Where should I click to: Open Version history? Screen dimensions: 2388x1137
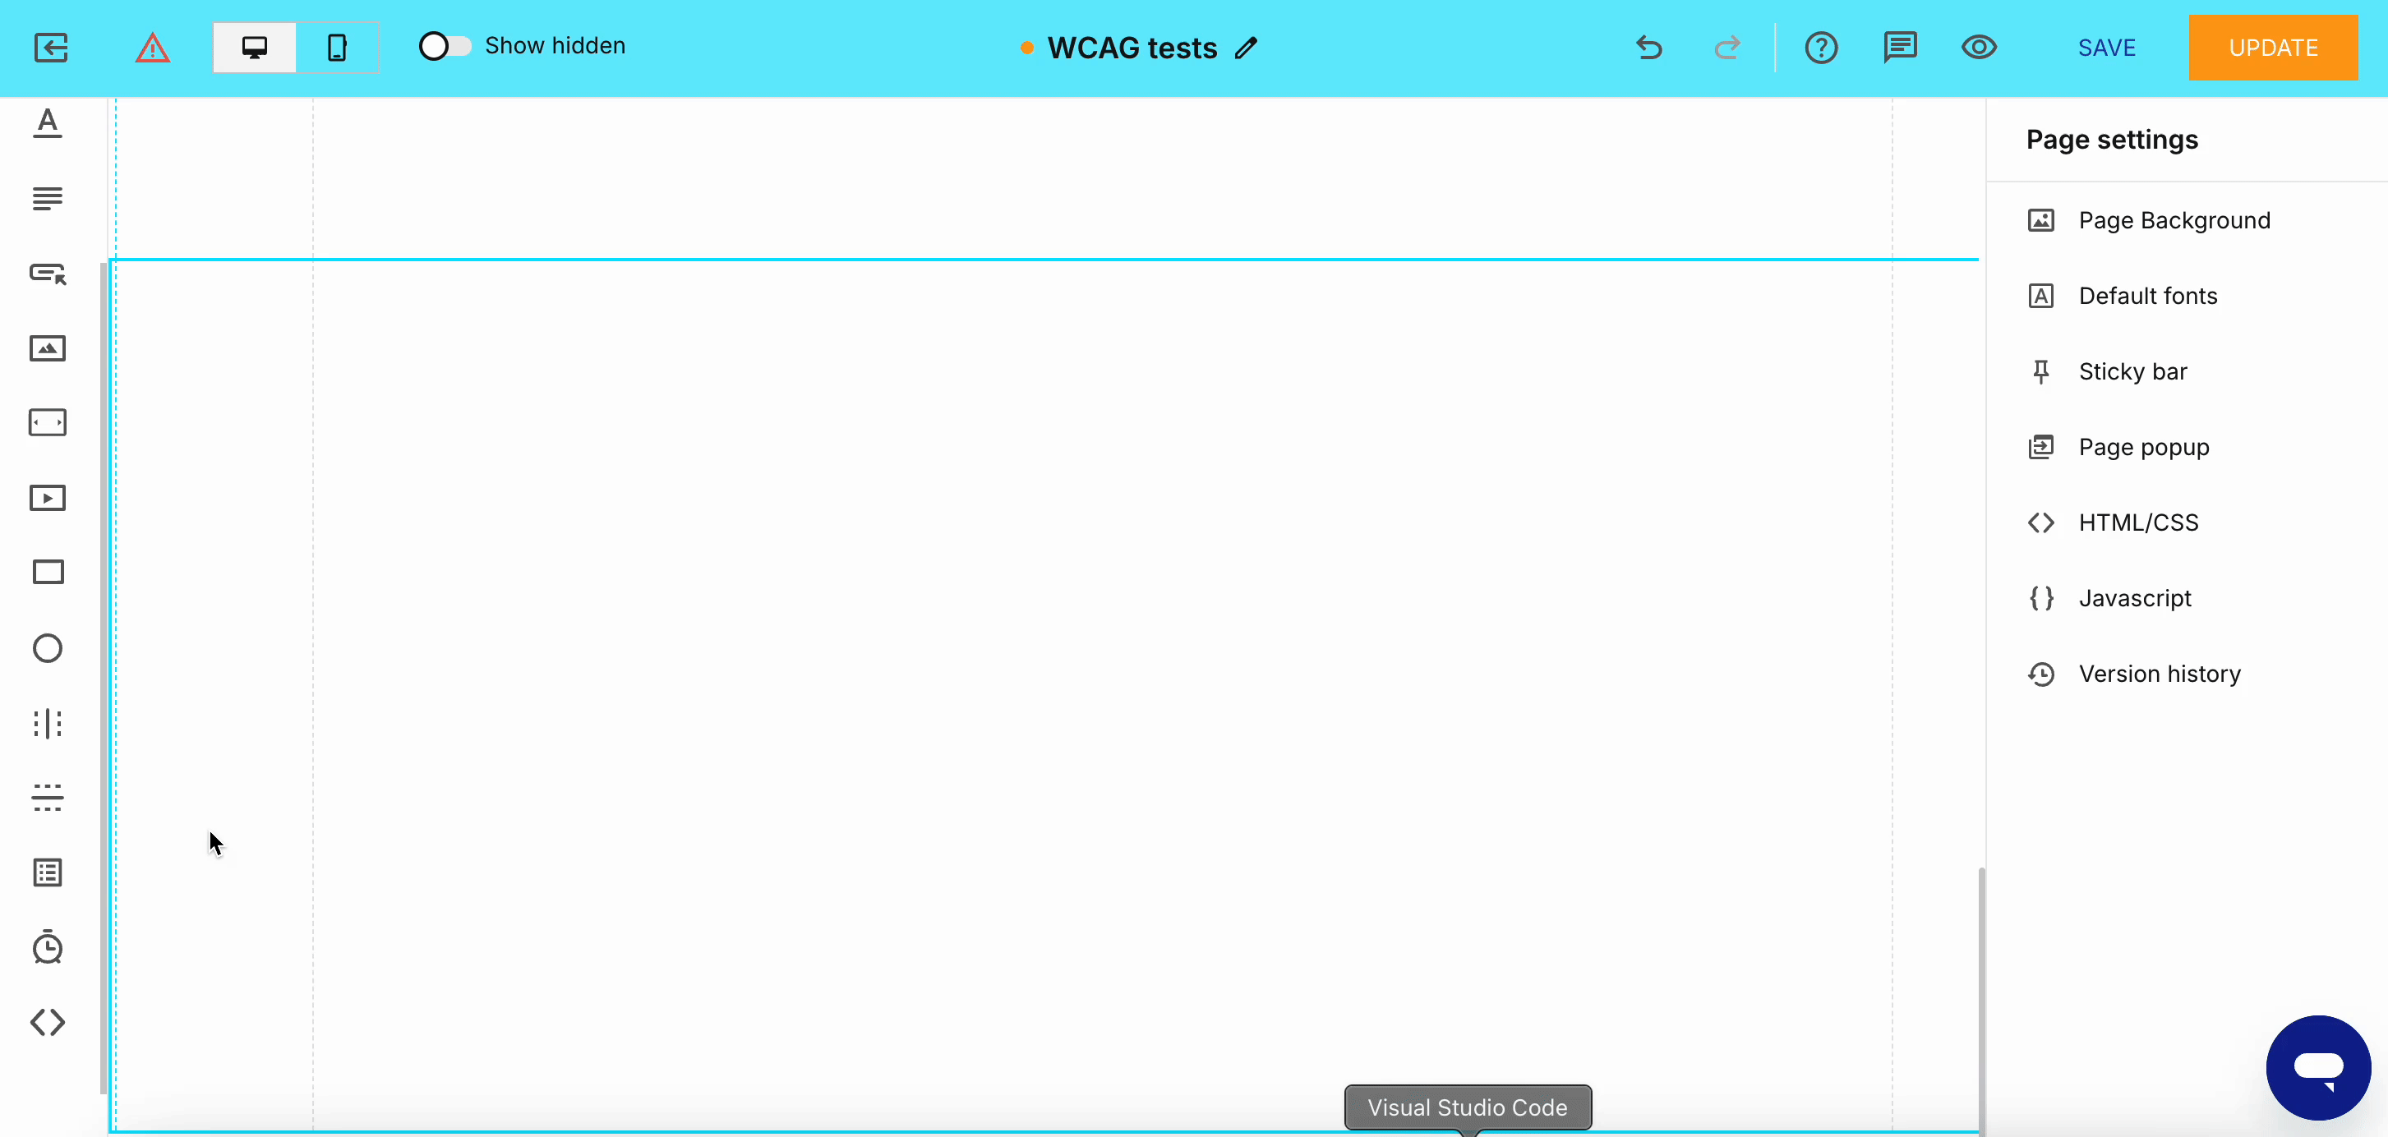2159,673
